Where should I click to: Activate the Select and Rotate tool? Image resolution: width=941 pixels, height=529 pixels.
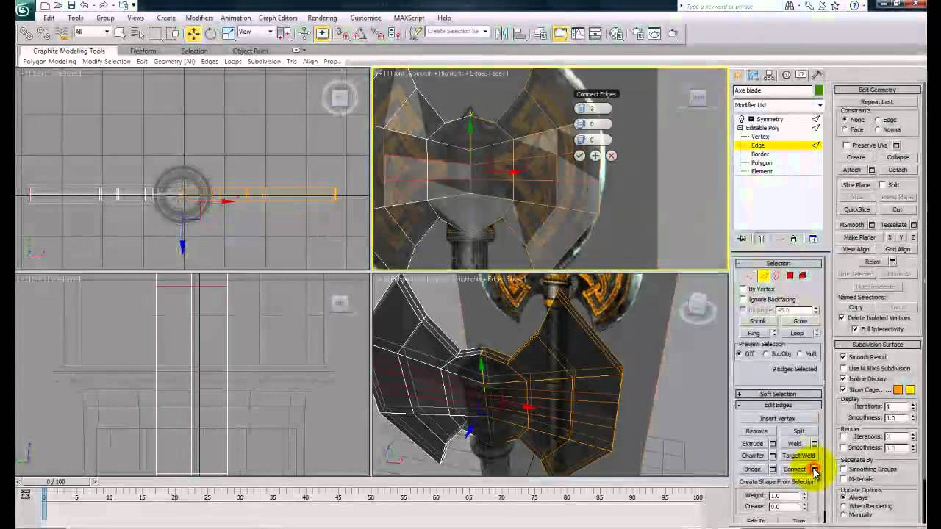(210, 33)
